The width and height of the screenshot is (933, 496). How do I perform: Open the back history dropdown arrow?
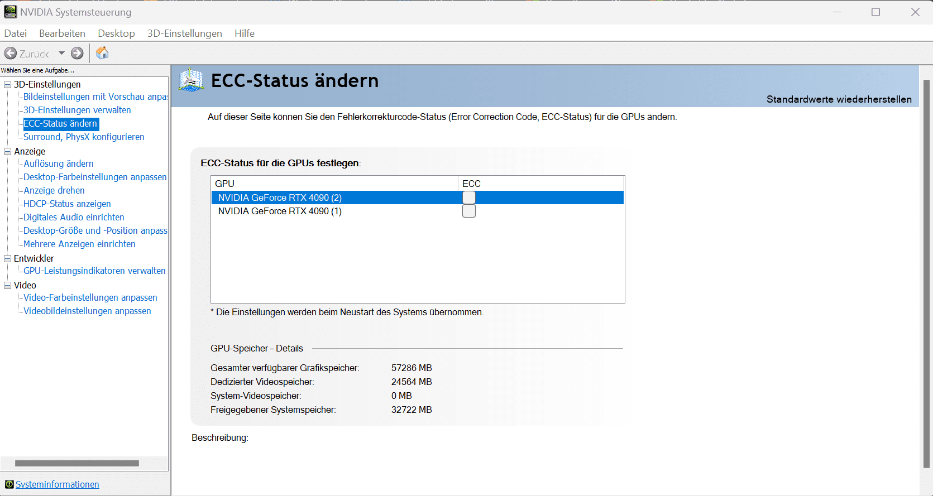61,54
